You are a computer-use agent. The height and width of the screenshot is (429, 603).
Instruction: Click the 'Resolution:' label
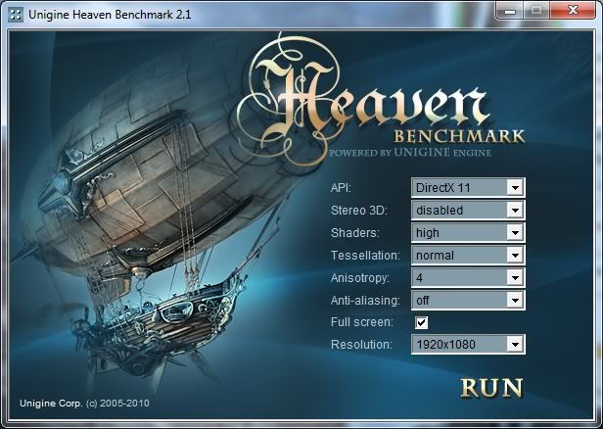pos(361,345)
